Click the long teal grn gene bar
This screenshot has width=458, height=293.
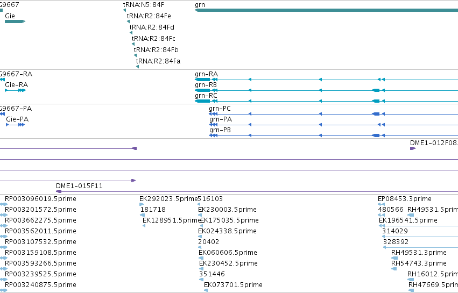click(326, 10)
